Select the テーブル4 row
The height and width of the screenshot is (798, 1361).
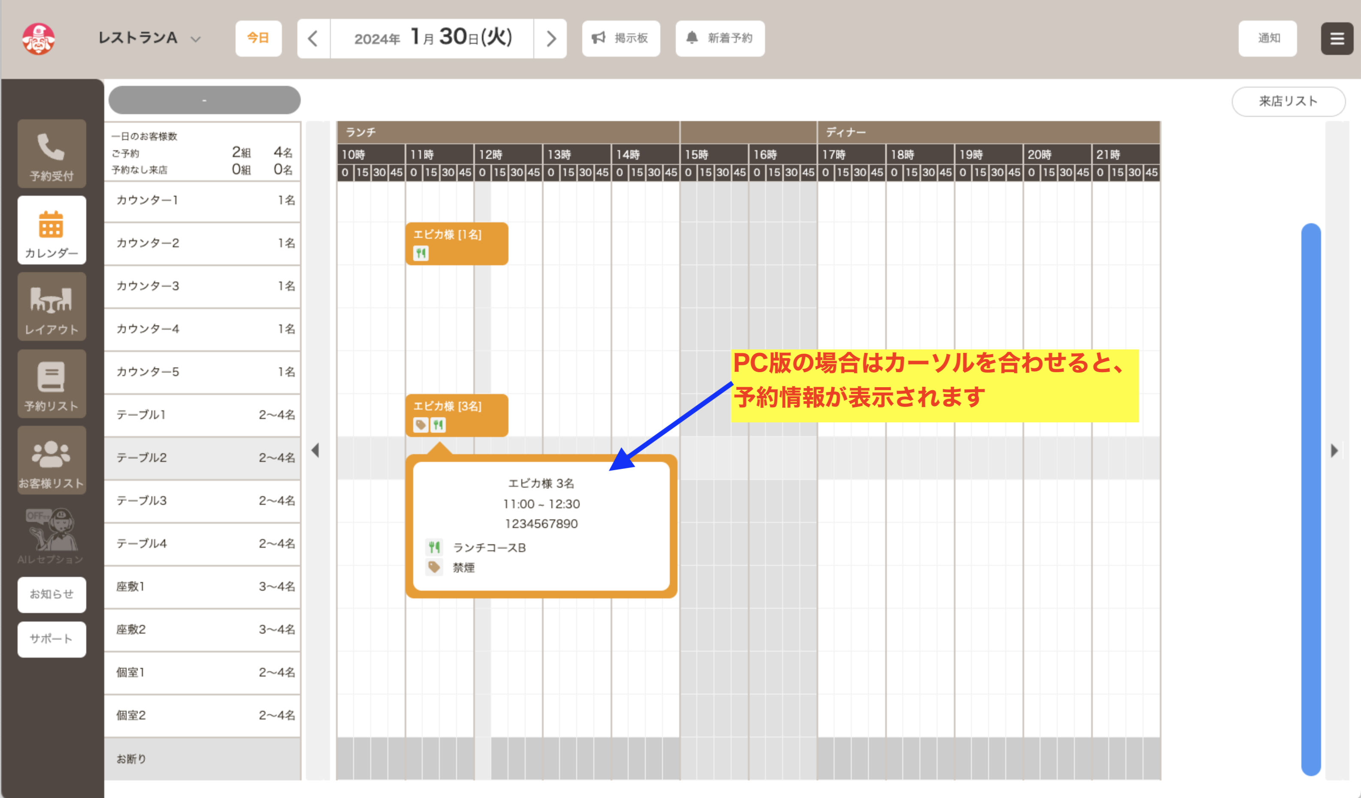pos(203,543)
